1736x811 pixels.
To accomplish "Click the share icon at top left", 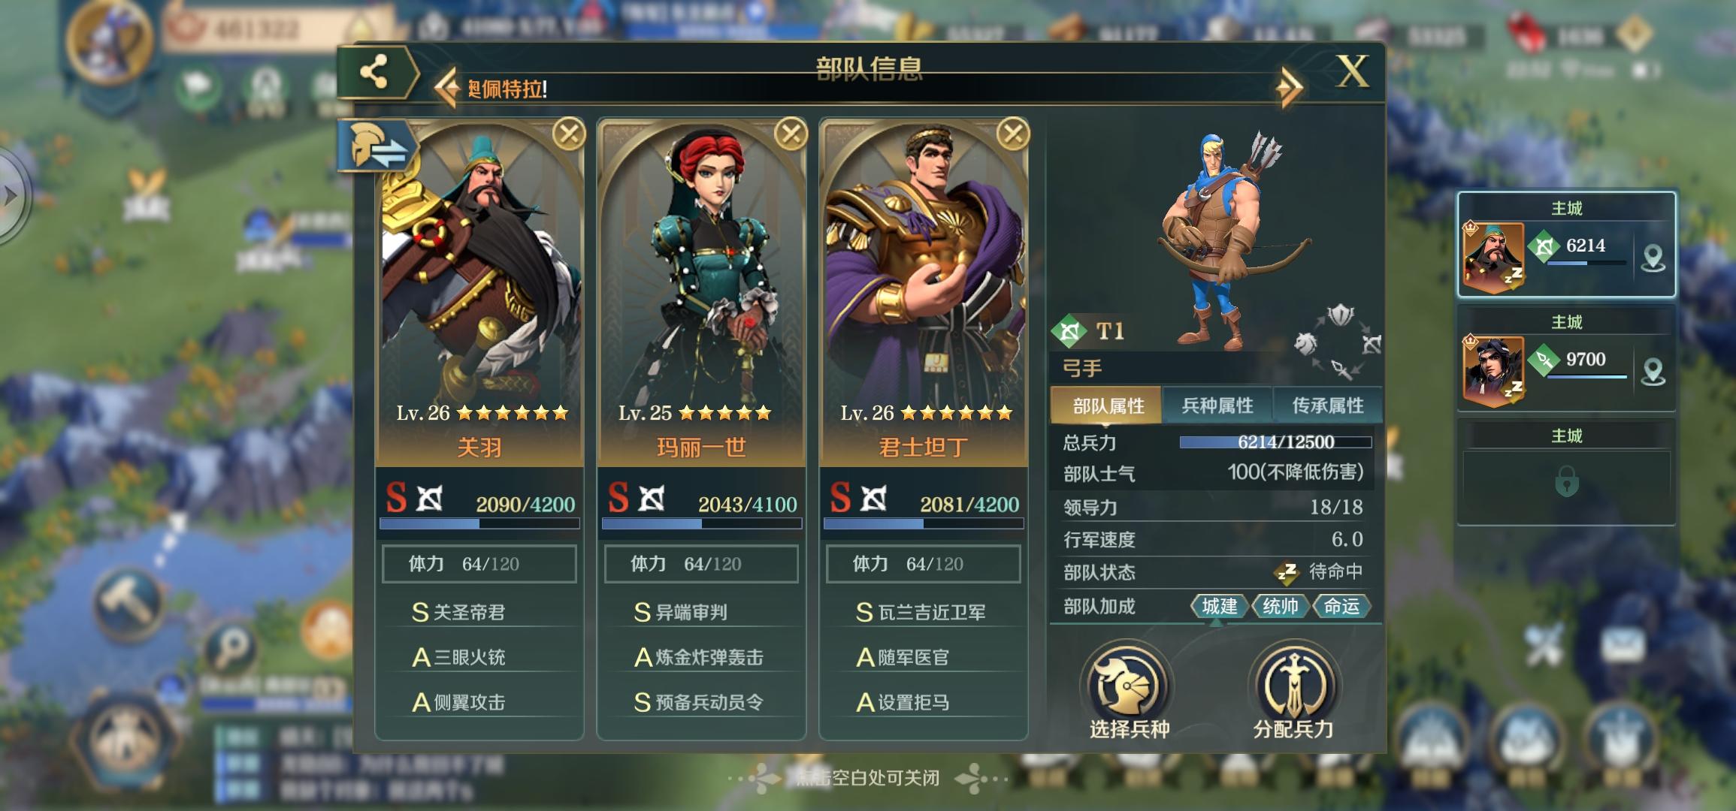I will [374, 72].
